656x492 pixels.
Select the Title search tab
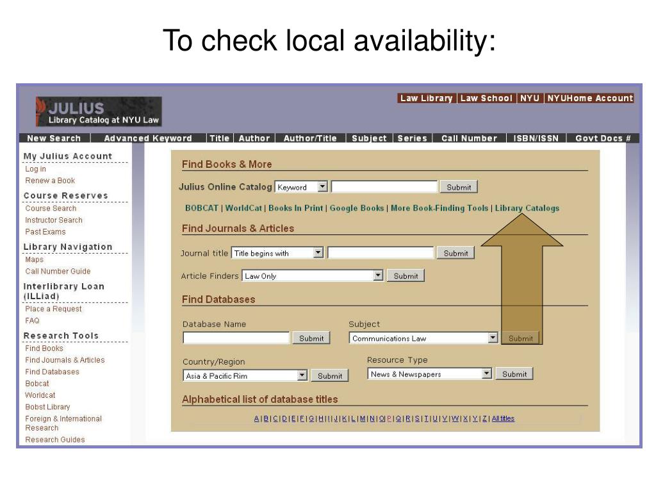[219, 138]
